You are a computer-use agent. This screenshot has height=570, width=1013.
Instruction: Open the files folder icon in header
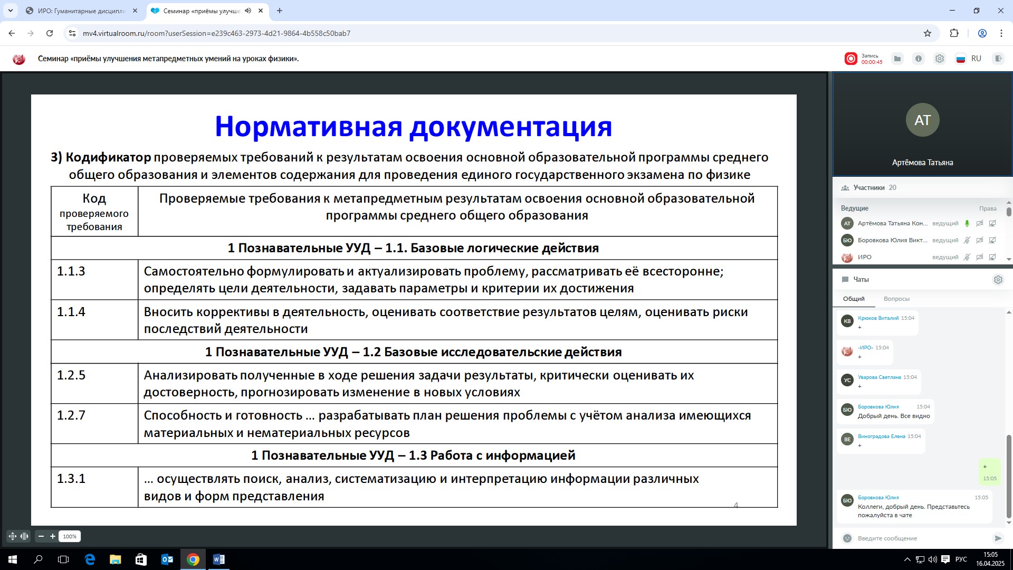[897, 59]
